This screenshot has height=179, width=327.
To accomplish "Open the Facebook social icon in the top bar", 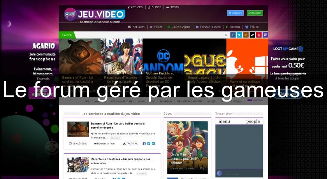I will point(233,35).
